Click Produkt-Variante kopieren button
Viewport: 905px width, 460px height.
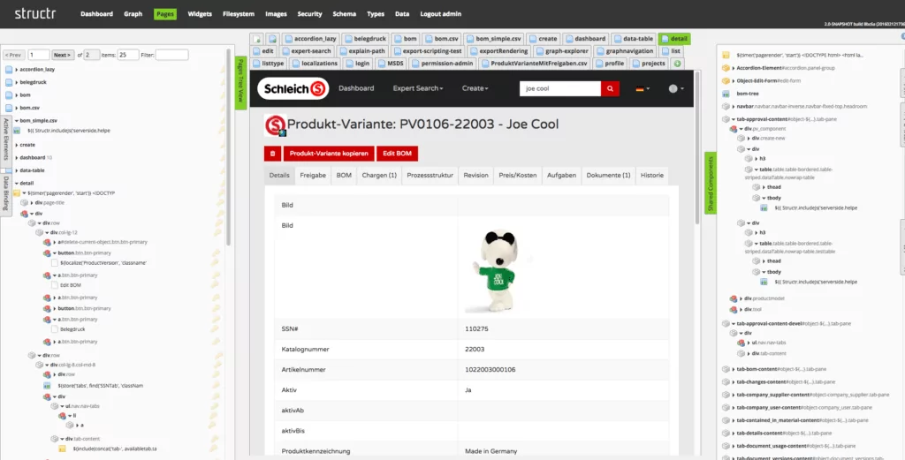pos(329,154)
